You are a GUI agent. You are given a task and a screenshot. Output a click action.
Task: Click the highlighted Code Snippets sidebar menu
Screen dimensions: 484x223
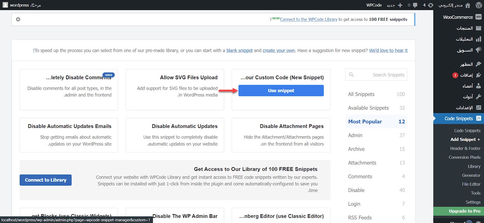click(459, 118)
